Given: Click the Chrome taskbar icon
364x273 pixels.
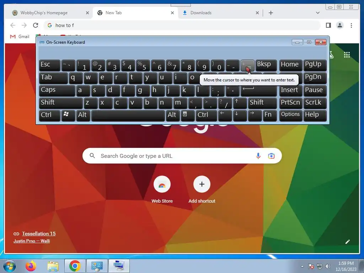Looking at the screenshot, I should 75,266.
